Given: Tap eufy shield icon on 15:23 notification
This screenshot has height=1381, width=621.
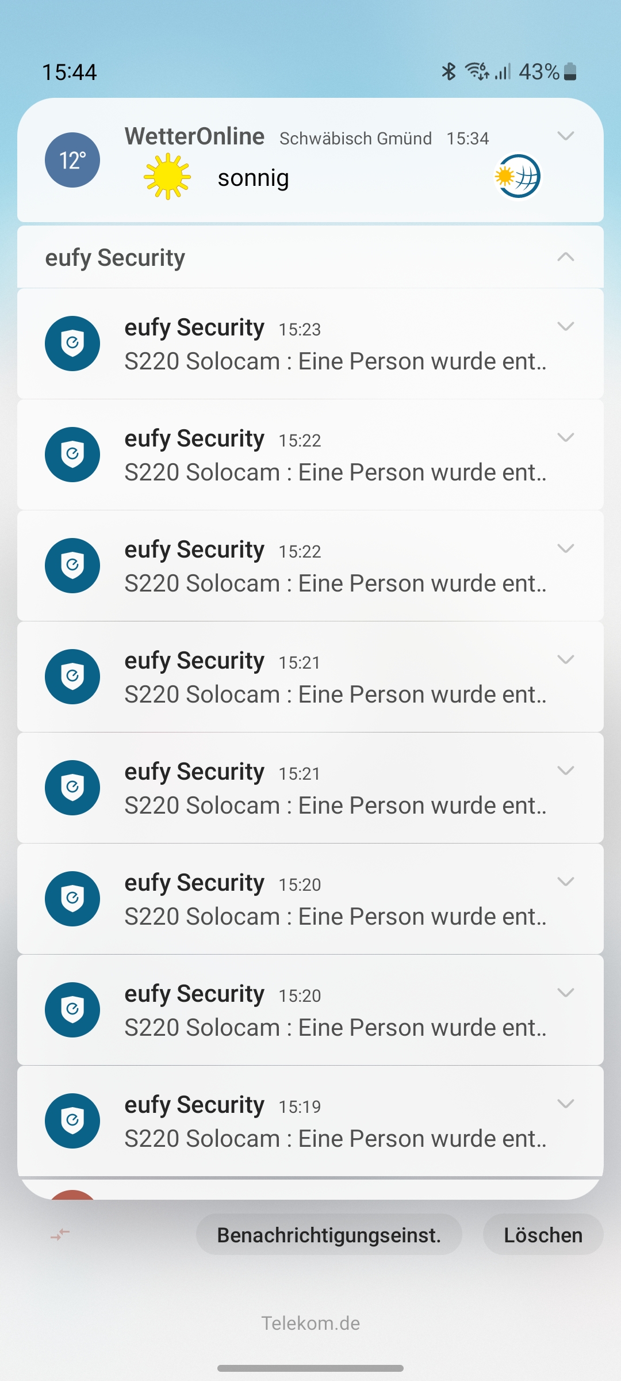Looking at the screenshot, I should [72, 344].
